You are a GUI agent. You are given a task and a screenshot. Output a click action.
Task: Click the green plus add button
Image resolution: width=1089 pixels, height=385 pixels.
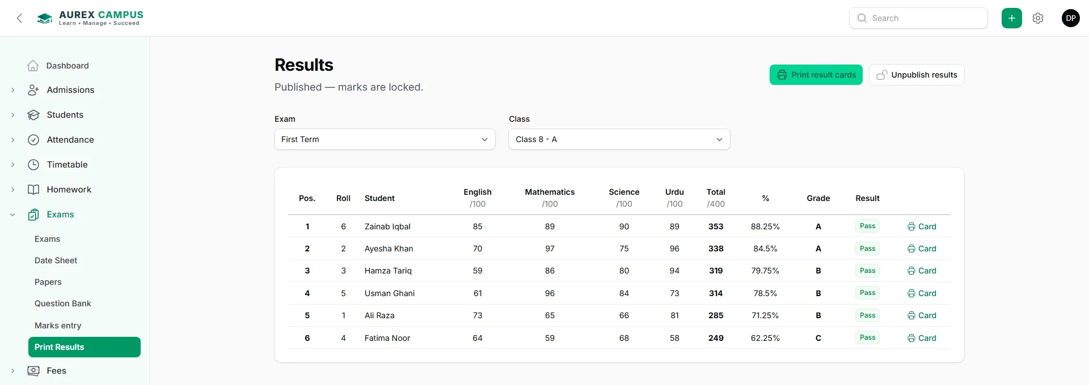(1012, 18)
